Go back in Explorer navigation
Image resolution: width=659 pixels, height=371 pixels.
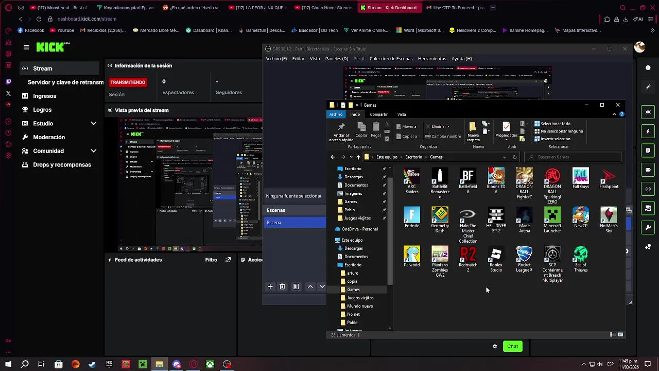click(x=333, y=157)
